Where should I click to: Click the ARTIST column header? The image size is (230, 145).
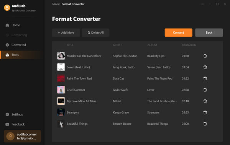tap(117, 45)
